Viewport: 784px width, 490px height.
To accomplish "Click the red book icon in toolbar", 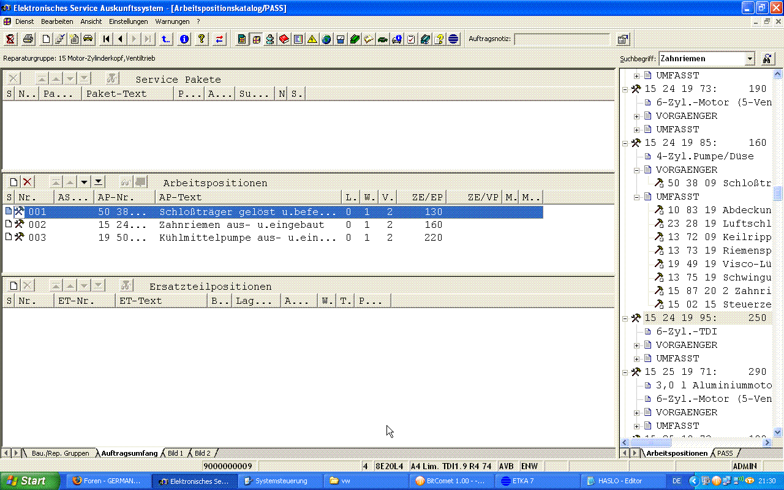I will [x=284, y=39].
